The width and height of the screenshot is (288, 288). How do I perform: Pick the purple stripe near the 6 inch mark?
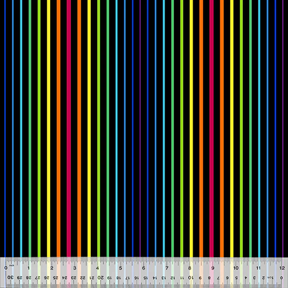[140, 129]
